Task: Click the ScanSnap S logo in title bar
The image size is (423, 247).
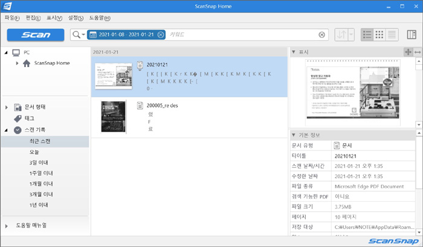Action: pos(7,6)
